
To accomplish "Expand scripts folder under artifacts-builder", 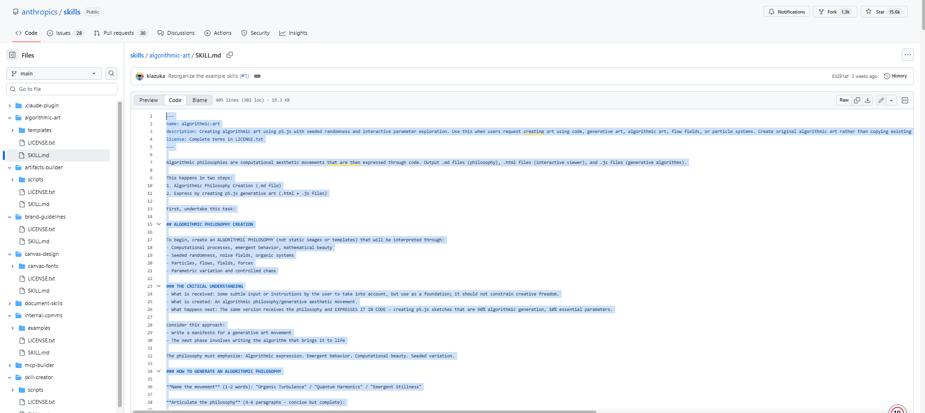I will (13, 179).
